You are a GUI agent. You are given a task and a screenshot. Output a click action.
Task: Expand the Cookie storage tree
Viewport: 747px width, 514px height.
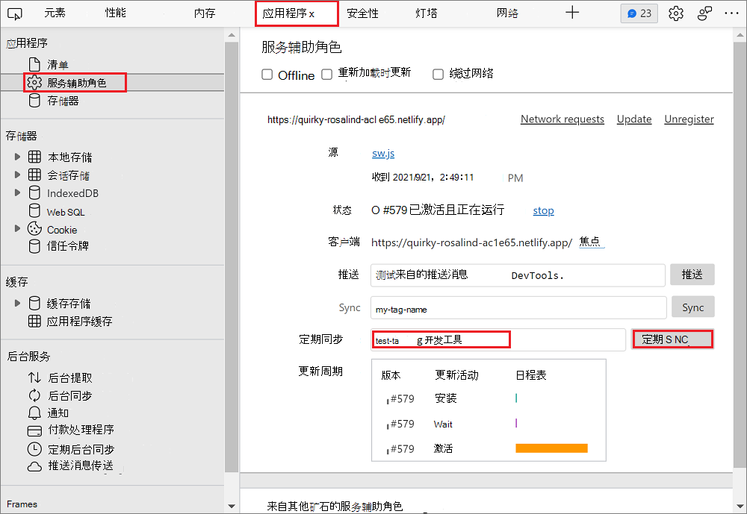coord(17,229)
